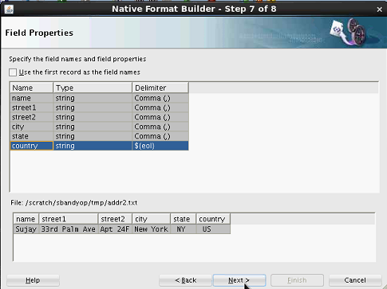This screenshot has height=289, width=387.
Task: Open the type dropdown for city row
Action: [x=93, y=127]
